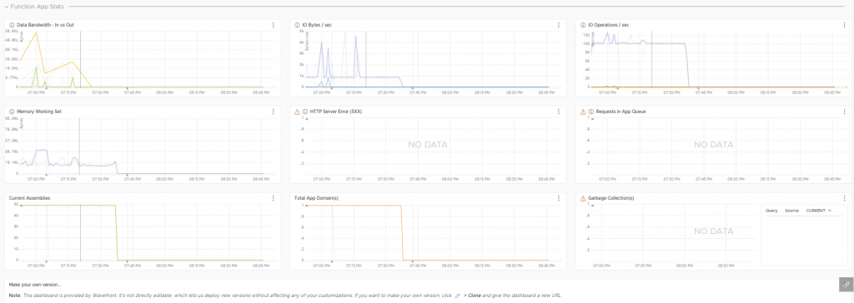854x303 pixels.
Task: Click the info icon beside Data Bandwidth title
Action: pyautogui.click(x=12, y=25)
